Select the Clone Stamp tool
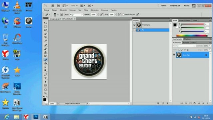 (46, 52)
